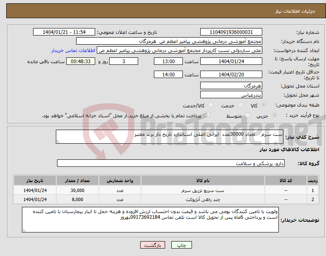This screenshot has height=256, width=326.
Task: Click the unit عدد in row 1
Action: coord(120,190)
